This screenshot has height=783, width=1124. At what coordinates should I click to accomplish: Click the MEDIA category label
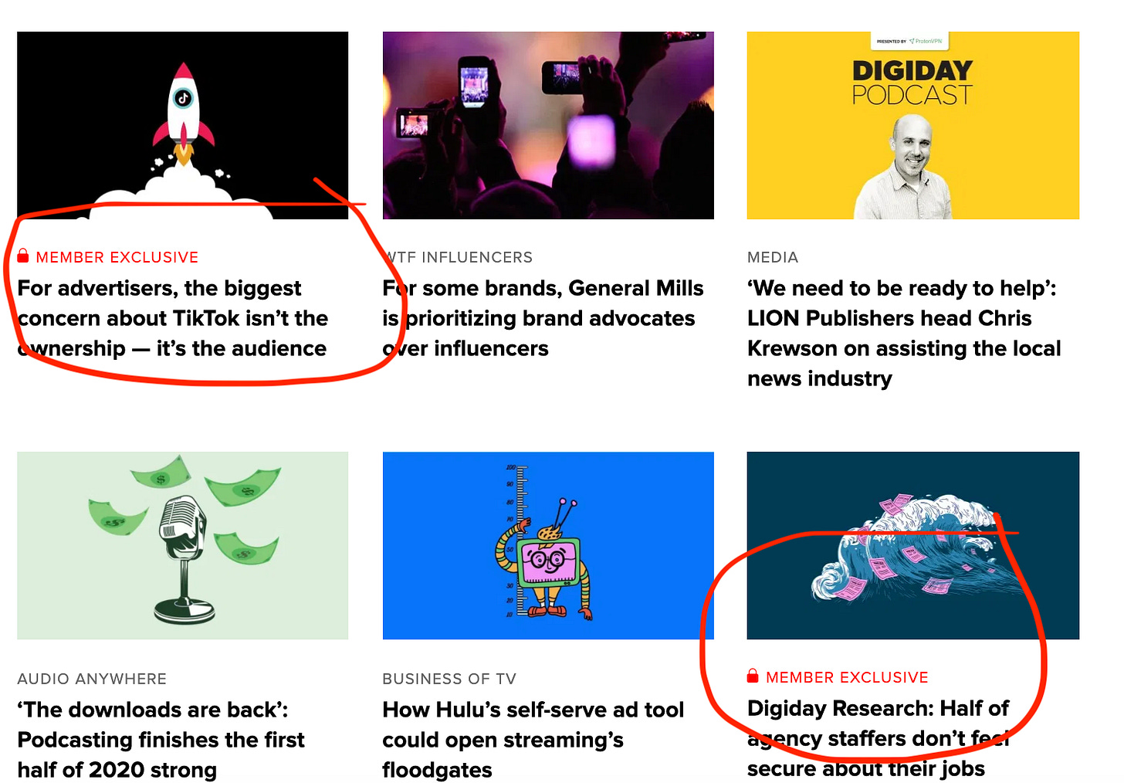773,257
